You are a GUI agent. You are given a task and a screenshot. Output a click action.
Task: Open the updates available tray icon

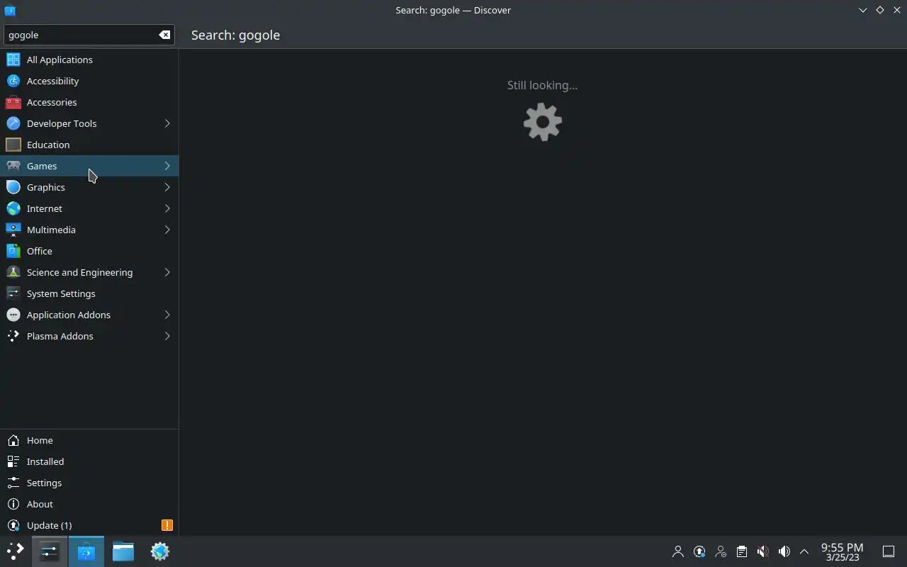699,551
